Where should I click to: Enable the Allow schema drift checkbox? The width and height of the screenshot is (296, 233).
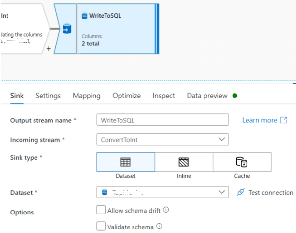(x=101, y=210)
